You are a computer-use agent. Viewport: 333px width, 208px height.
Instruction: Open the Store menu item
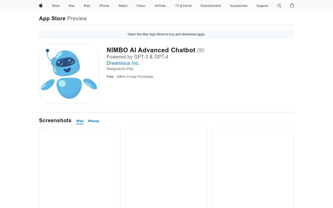click(x=55, y=5)
